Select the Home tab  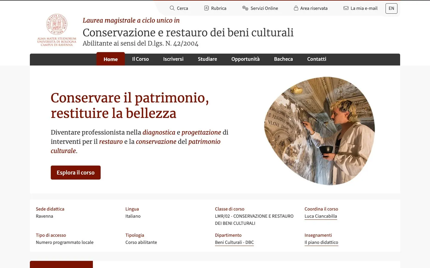110,59
